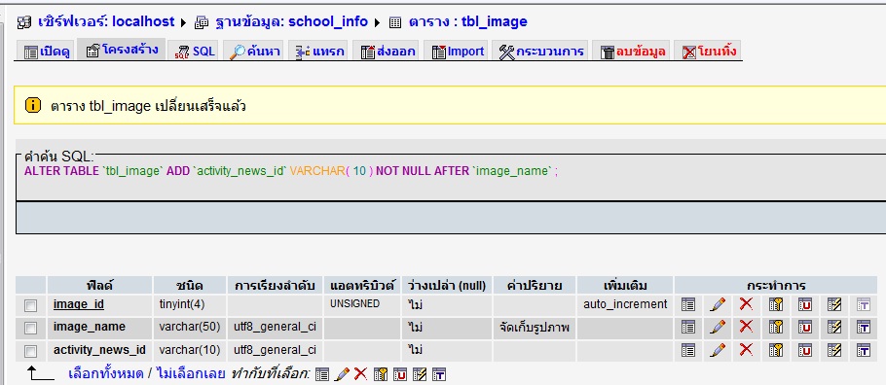Click the ALTER TABLE SQL query text
This screenshot has width=886, height=385.
[x=291, y=171]
